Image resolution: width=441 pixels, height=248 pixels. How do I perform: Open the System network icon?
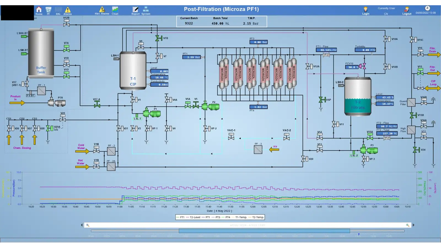146,10
